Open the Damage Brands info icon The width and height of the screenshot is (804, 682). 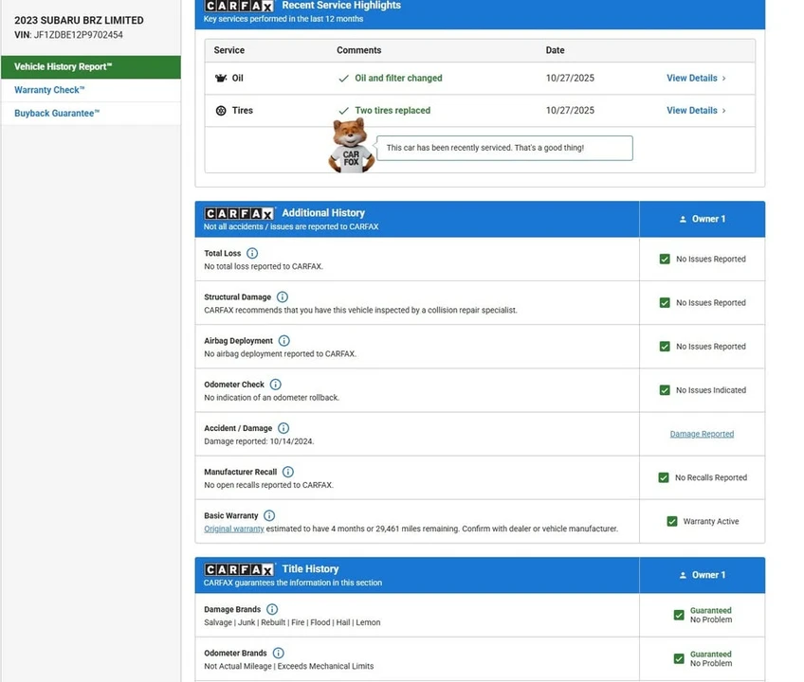[x=272, y=609]
